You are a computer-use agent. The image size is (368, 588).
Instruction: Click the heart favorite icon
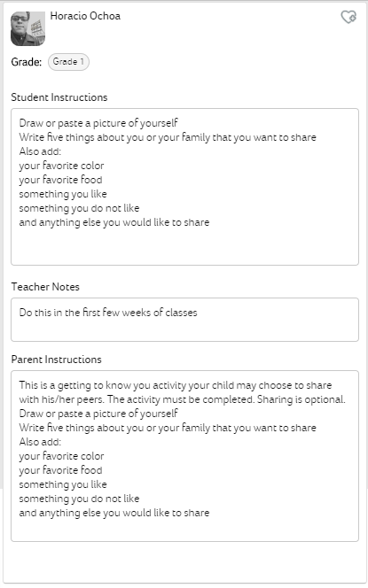tap(348, 17)
